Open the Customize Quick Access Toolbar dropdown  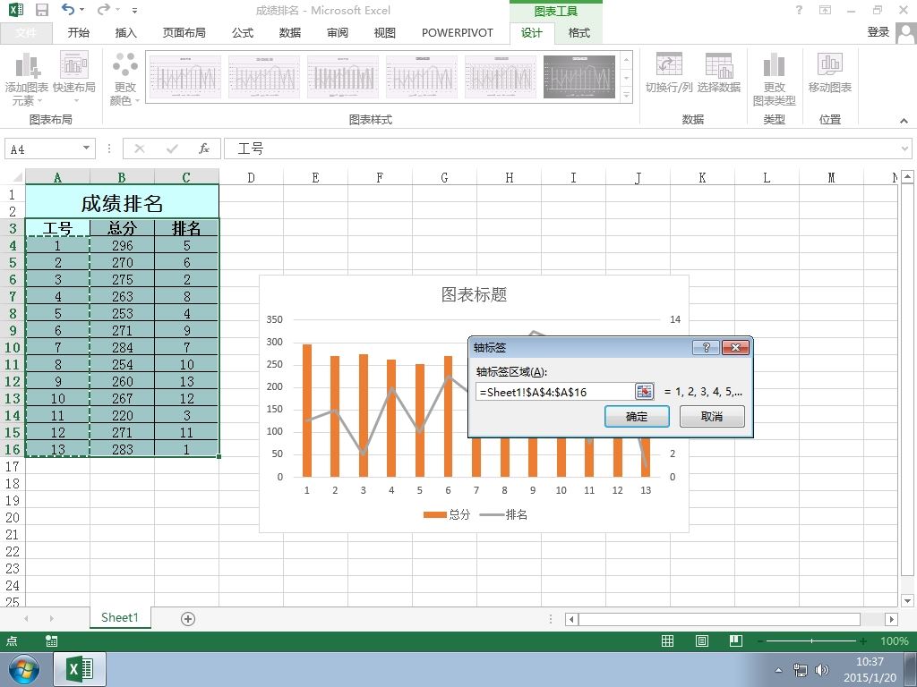pos(134,10)
